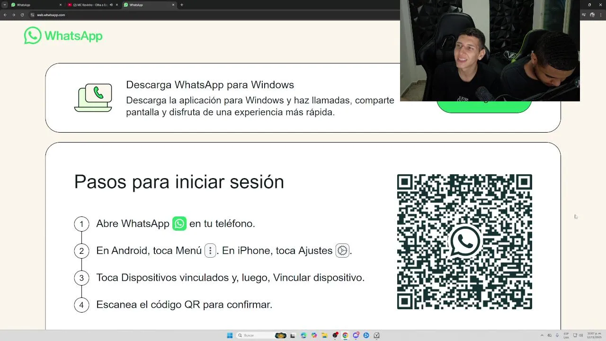
Task: Click the Ajustes gear icon in step 2
Action: [x=342, y=251]
